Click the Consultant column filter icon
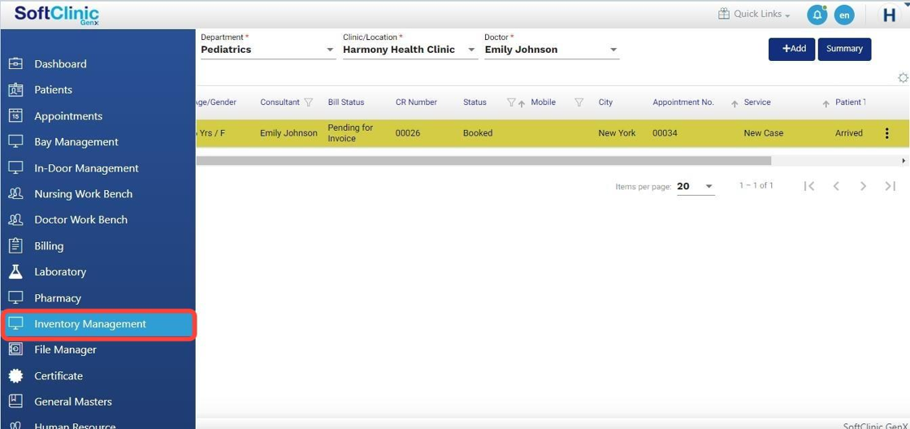This screenshot has height=429, width=910. (309, 102)
